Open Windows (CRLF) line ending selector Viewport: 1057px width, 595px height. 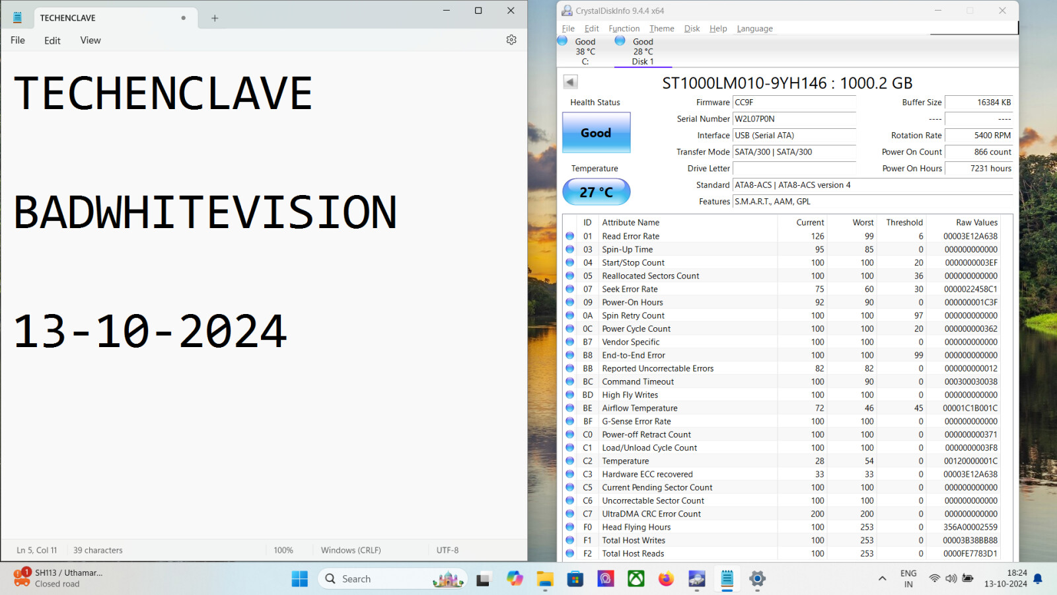point(351,550)
